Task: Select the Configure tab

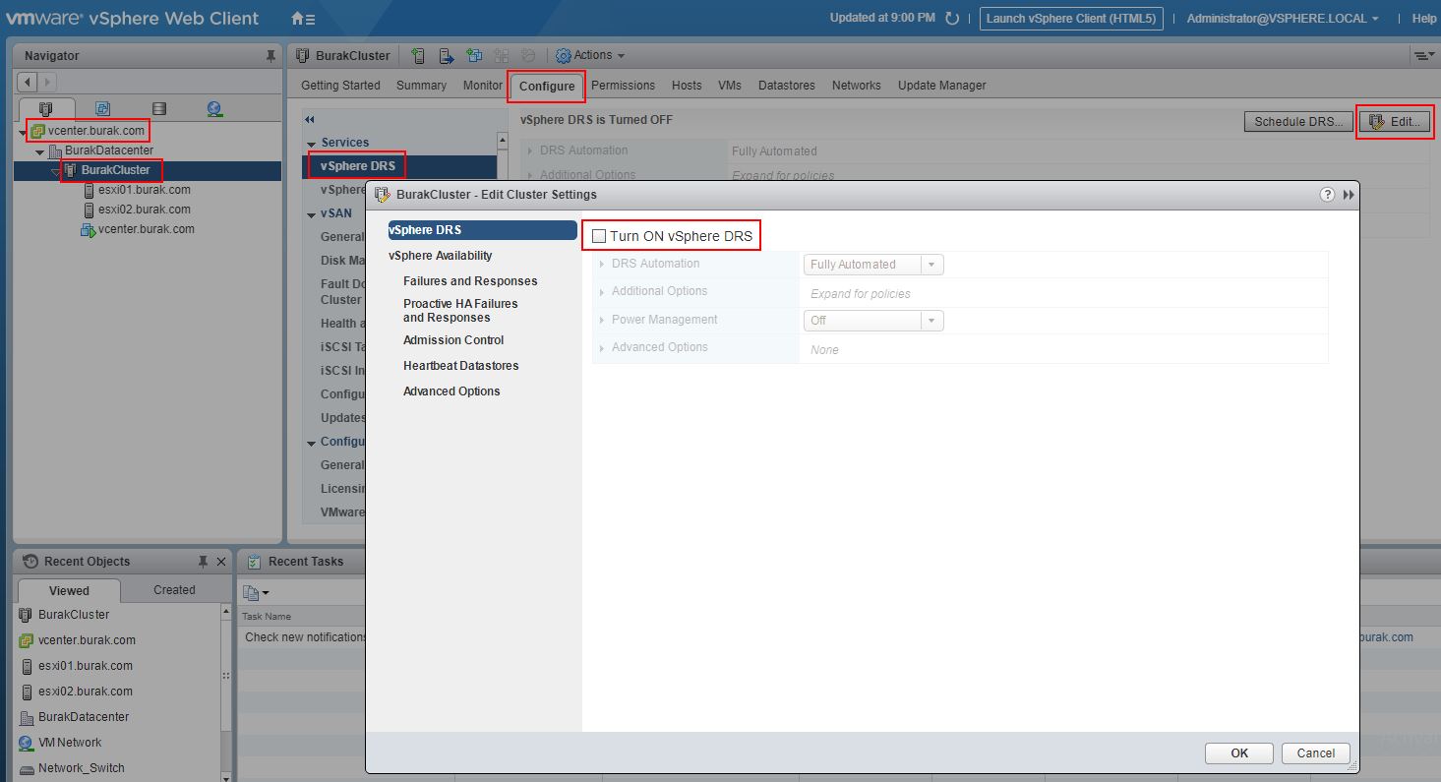Action: 547,87
